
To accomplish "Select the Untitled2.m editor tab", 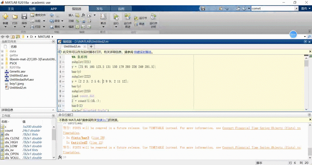I will 72,47.
